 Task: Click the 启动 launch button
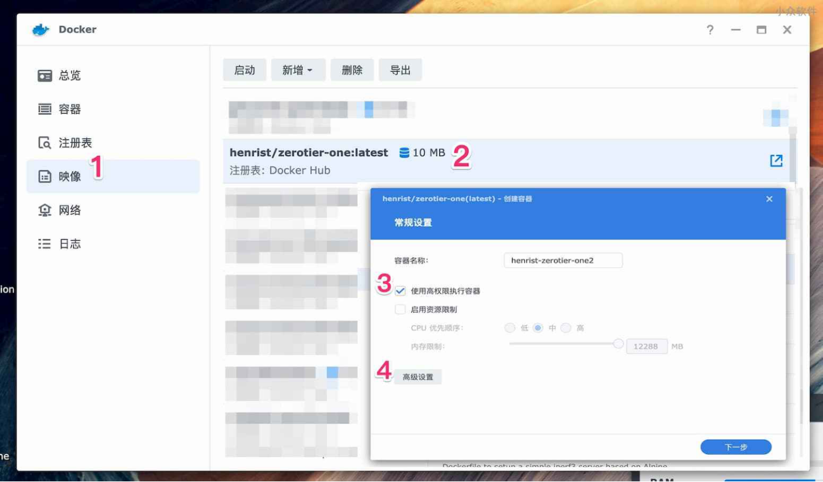pos(245,70)
